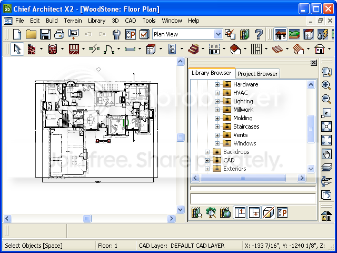The width and height of the screenshot is (337, 253).
Task: Click the Zoom tool magnifier icon
Action: pos(326,72)
